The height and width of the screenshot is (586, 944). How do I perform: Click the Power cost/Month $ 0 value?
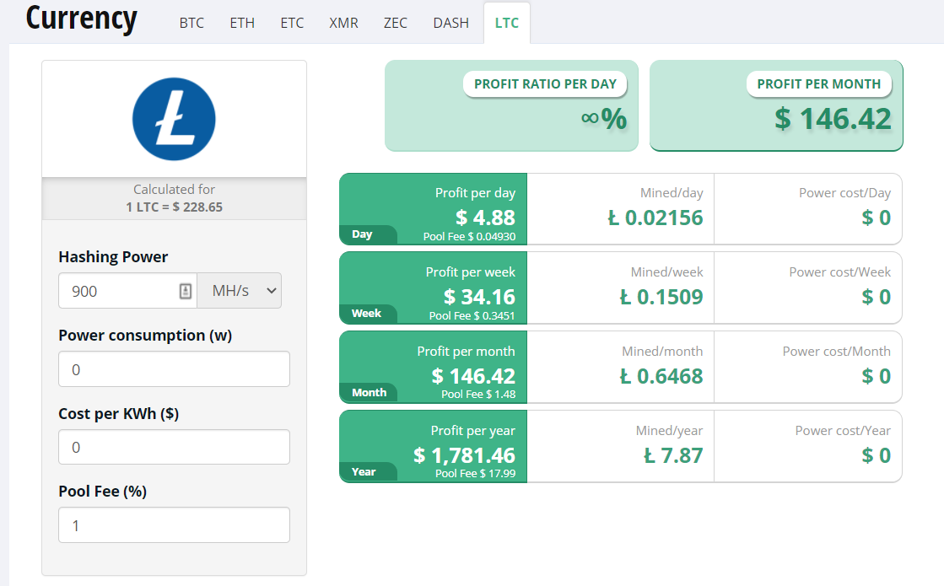876,376
